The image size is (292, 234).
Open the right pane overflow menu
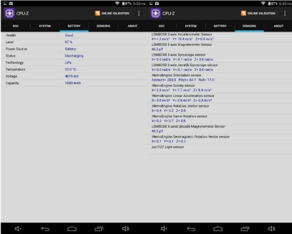pos(285,13)
